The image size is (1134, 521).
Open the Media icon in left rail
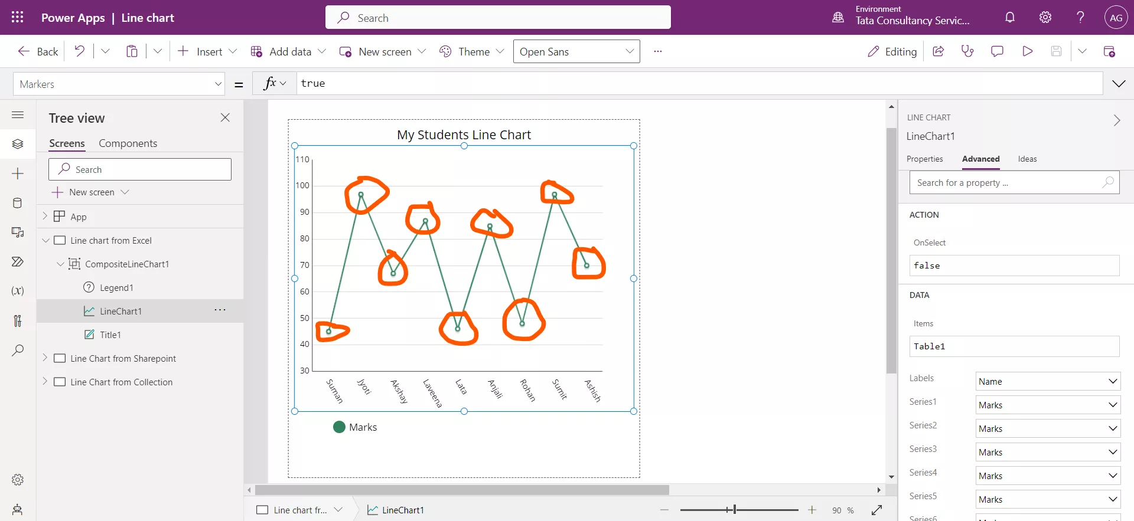point(18,232)
